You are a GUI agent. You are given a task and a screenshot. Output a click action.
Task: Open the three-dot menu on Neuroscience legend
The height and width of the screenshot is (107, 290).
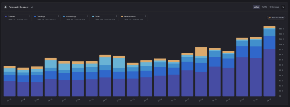[145, 16]
